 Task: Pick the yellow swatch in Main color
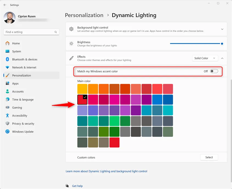tap(82, 89)
